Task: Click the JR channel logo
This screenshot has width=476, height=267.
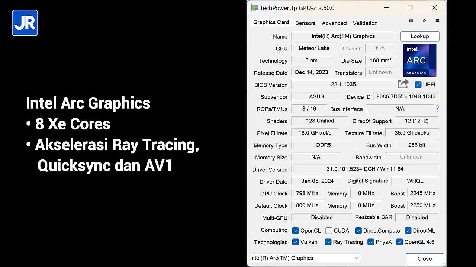Action: click(25, 23)
